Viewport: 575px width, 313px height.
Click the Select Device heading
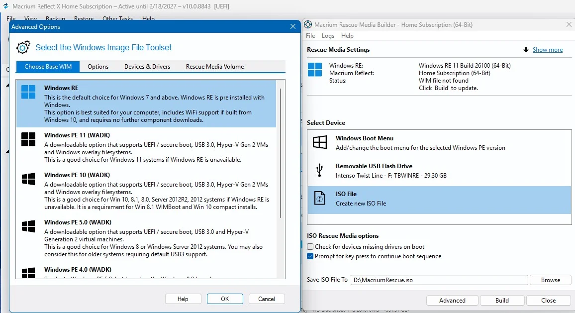tap(326, 123)
